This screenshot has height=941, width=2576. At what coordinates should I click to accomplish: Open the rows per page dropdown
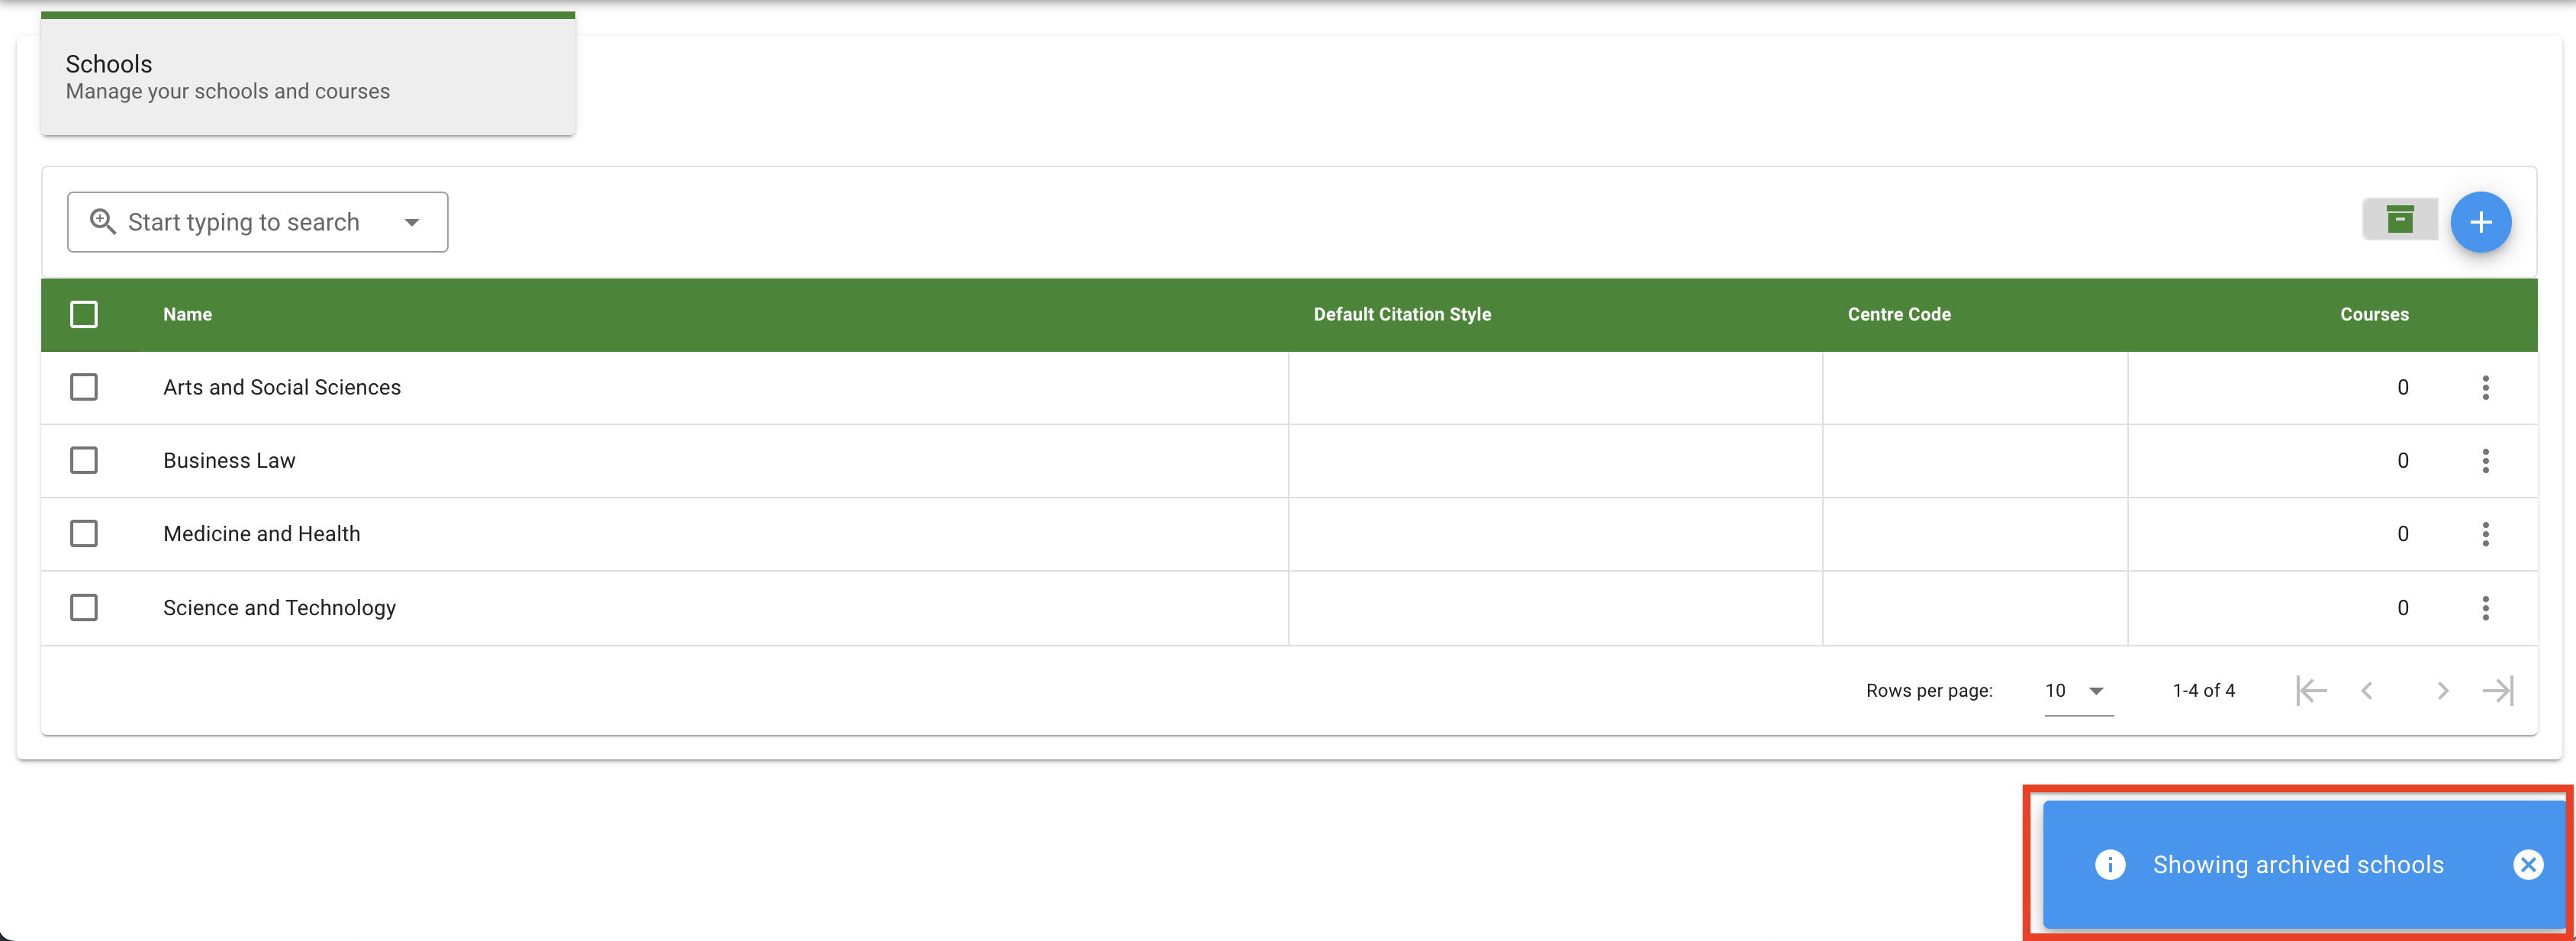[x=2078, y=690]
